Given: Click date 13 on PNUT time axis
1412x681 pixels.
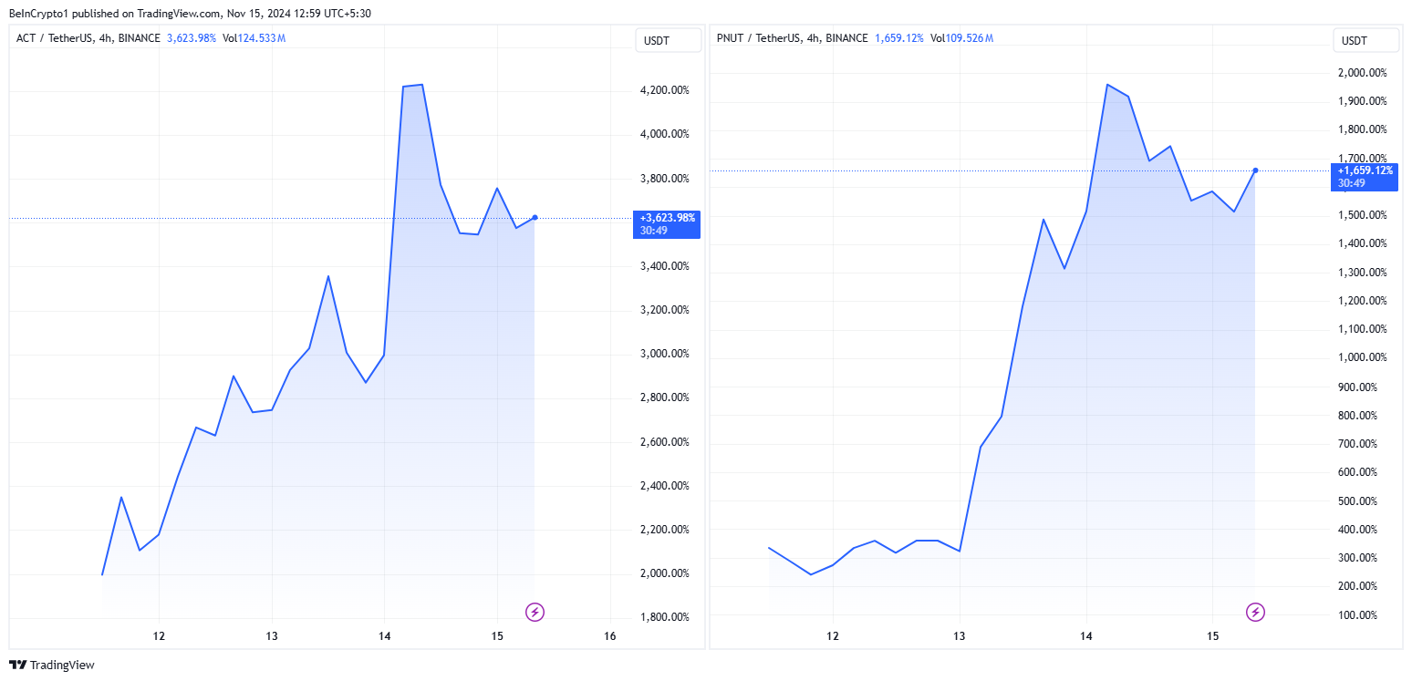Looking at the screenshot, I should coord(959,635).
